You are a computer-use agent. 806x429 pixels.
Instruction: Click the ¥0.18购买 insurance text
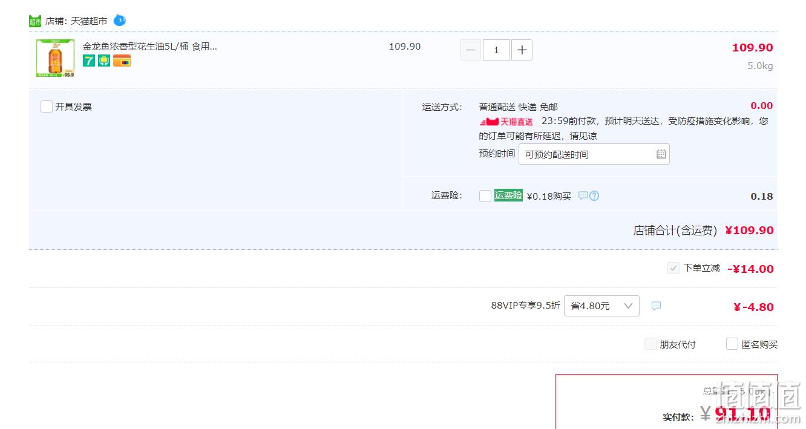[x=549, y=196]
